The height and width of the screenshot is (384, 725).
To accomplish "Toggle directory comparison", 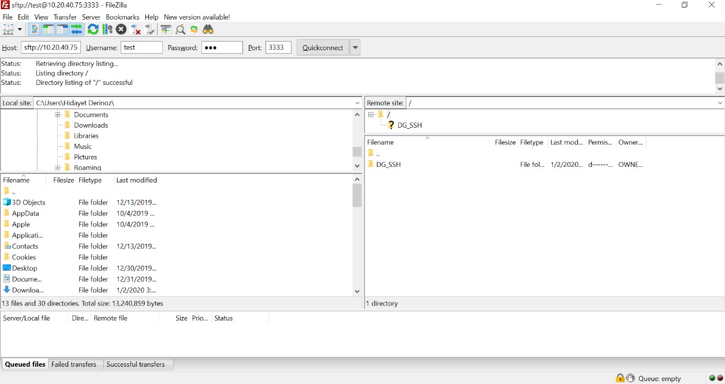I will pos(180,29).
